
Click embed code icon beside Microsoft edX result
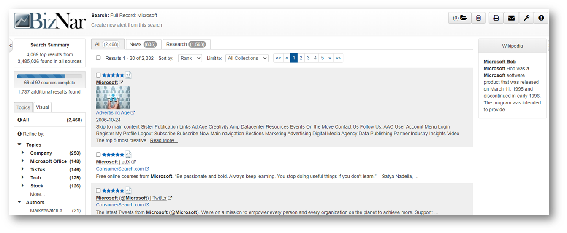click(128, 155)
